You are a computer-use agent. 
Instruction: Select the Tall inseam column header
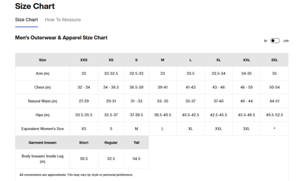tap(136, 142)
